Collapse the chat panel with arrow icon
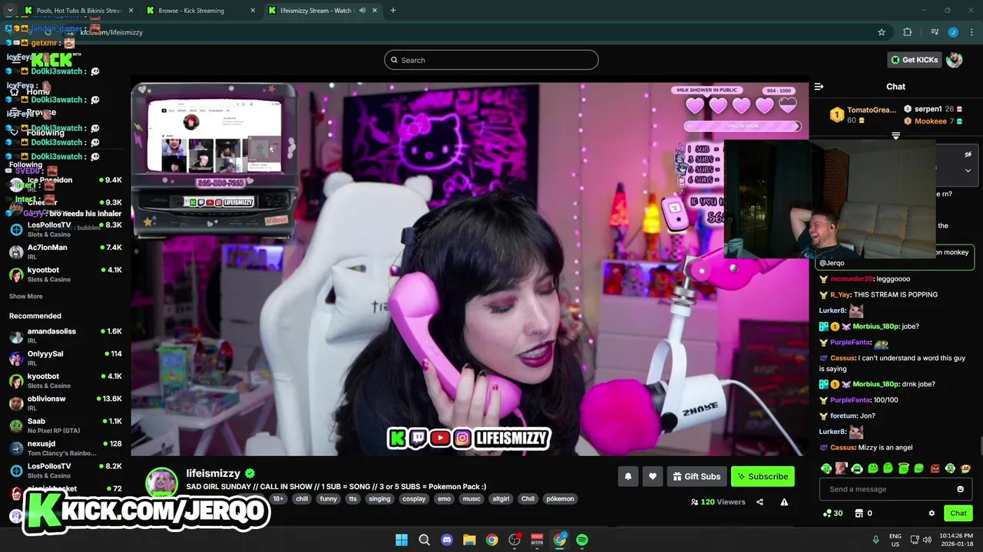The image size is (983, 552). pos(819,87)
